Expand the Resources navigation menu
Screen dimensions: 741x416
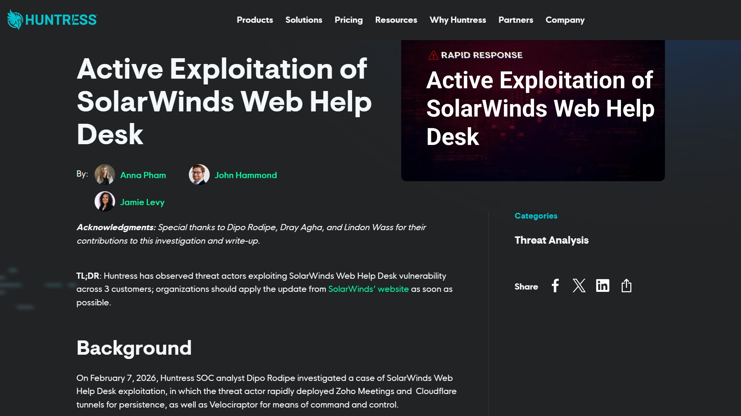(x=396, y=20)
